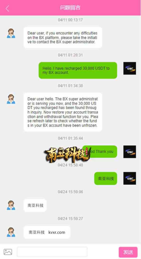
Task: Select the 'BX super administrator is serving' message bubble
Action: pyautogui.click(x=63, y=112)
